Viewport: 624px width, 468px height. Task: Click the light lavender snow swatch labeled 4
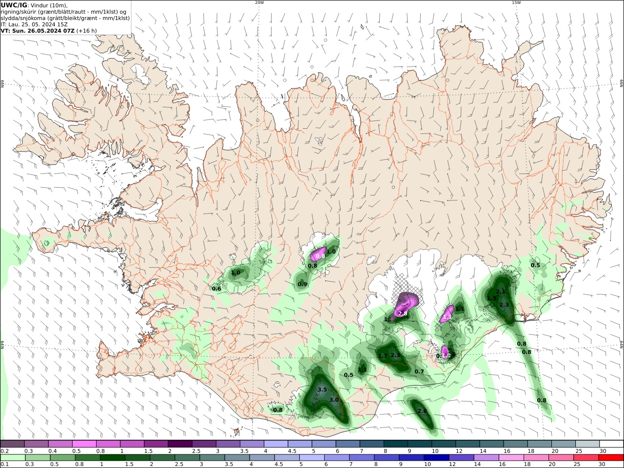coord(275,444)
